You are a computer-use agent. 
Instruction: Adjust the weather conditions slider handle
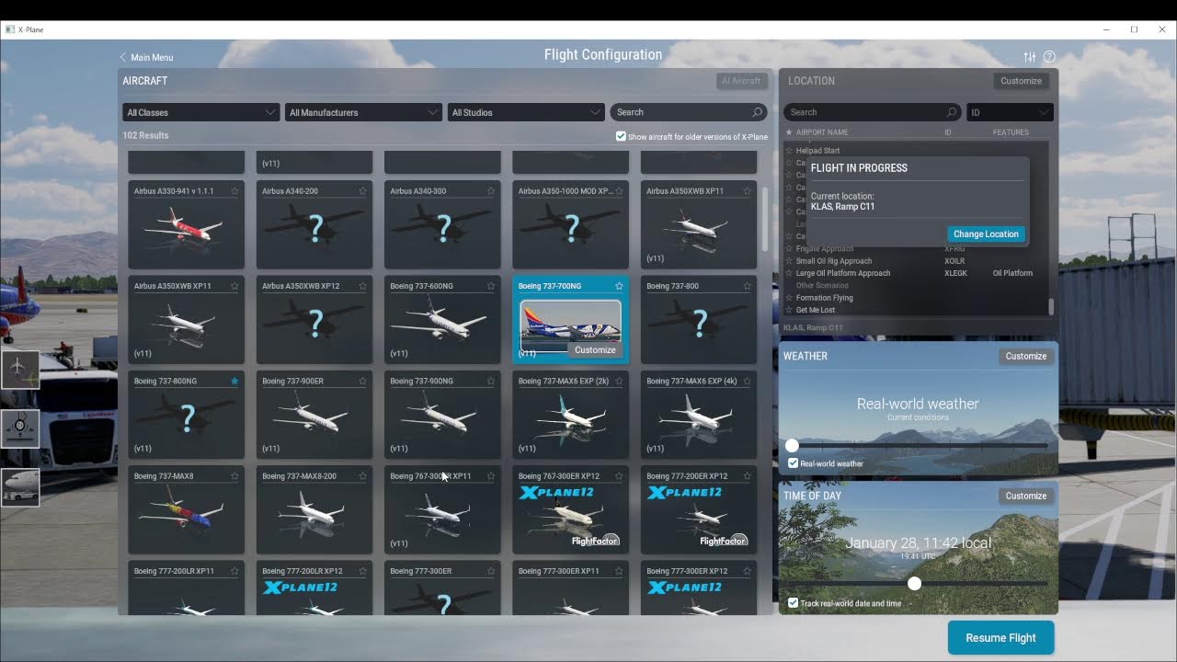(792, 445)
